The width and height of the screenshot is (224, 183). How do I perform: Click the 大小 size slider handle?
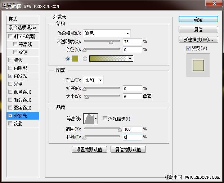[86, 97]
